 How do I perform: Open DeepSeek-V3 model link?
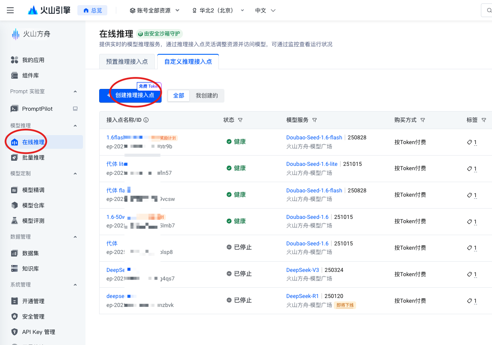pyautogui.click(x=303, y=270)
